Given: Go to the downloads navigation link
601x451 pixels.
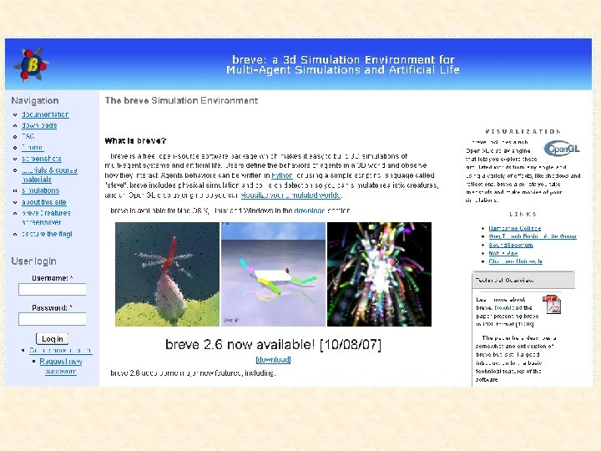Looking at the screenshot, I should click(x=39, y=125).
